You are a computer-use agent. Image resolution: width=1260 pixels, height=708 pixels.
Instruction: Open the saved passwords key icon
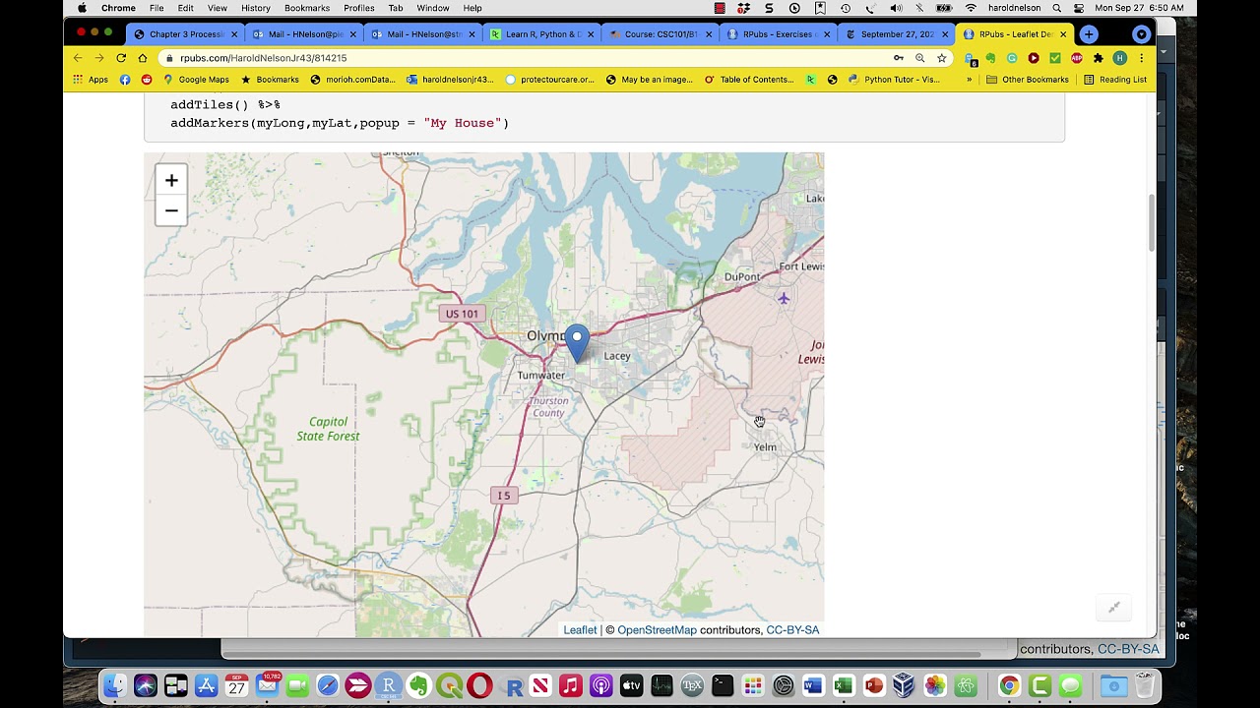[x=898, y=58]
